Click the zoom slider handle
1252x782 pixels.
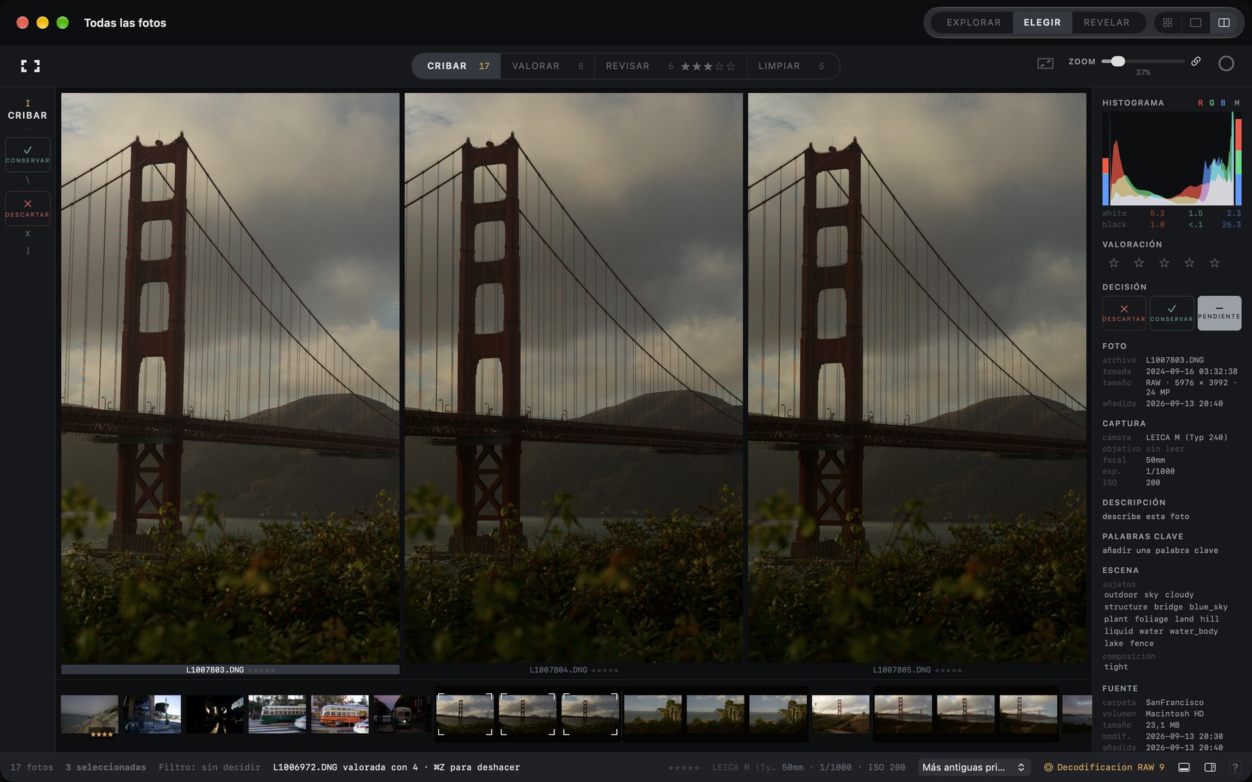click(x=1118, y=61)
